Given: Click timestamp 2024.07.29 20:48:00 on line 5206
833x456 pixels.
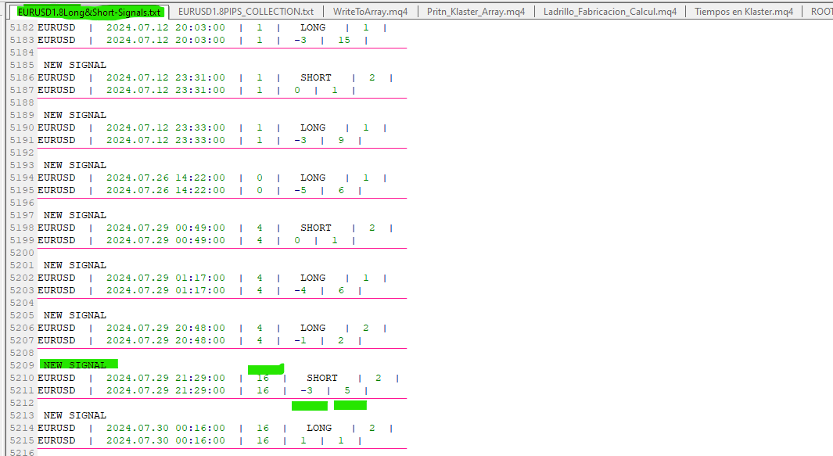Looking at the screenshot, I should click(166, 328).
